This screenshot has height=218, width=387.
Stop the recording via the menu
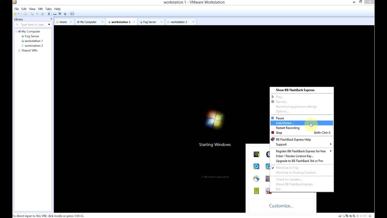coord(302,133)
